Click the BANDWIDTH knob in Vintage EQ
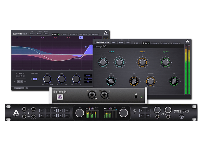Screen dimensions: 204x157 pos(150,81)
